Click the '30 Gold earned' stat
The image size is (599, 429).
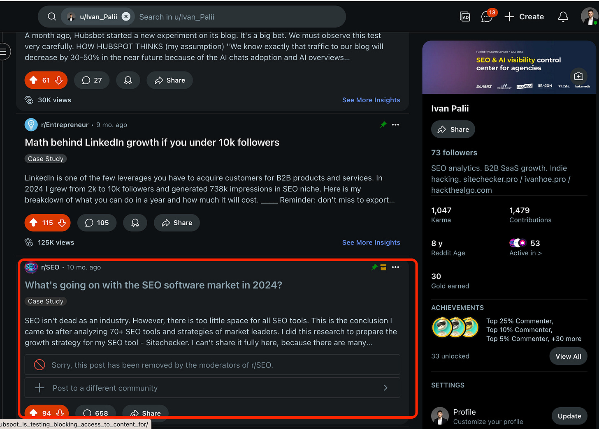(x=450, y=281)
